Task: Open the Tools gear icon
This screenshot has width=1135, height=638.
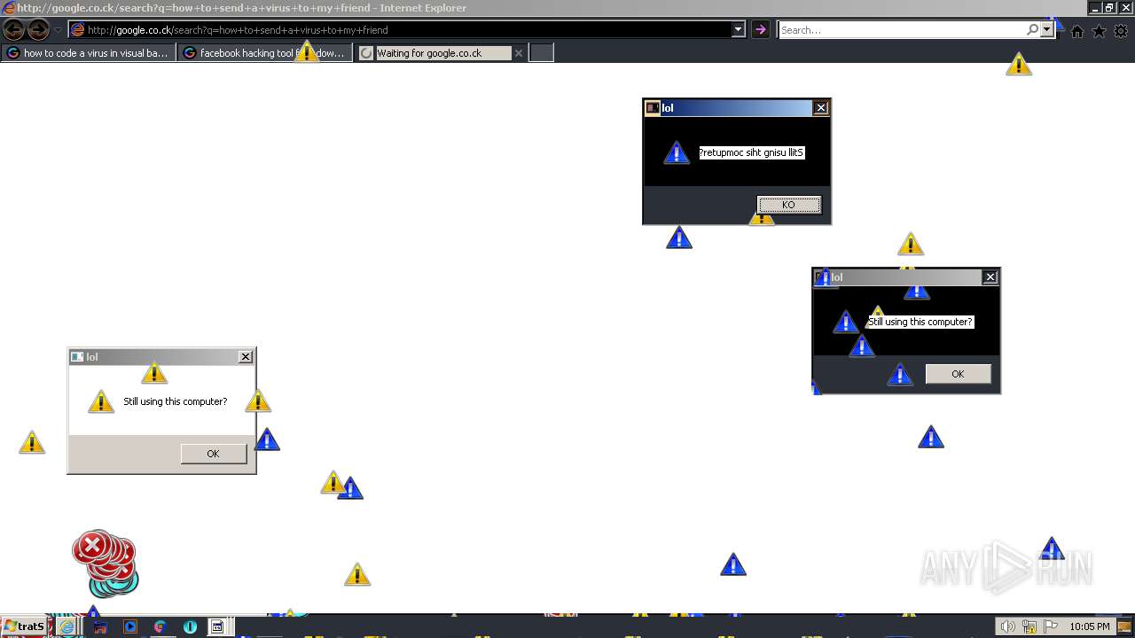Action: 1121,31
